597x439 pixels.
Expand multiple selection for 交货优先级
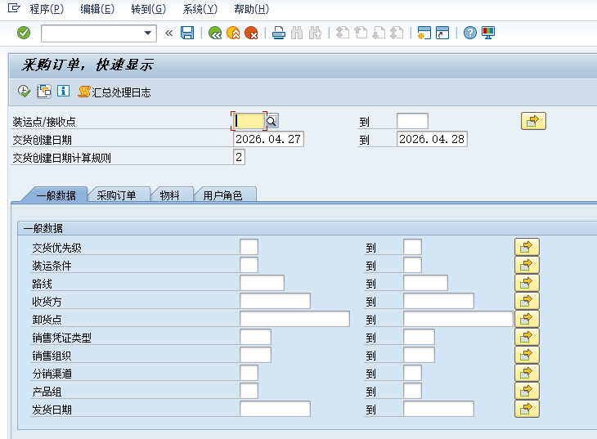pyautogui.click(x=527, y=247)
